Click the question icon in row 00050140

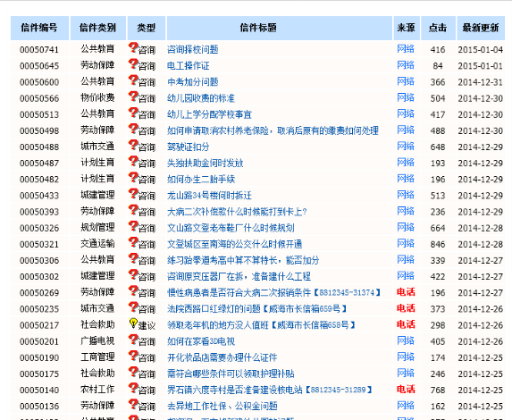[133, 388]
